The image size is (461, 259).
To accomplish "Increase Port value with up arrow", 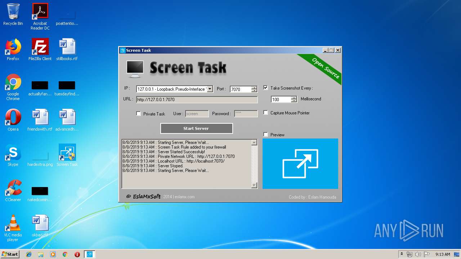I will (254, 87).
